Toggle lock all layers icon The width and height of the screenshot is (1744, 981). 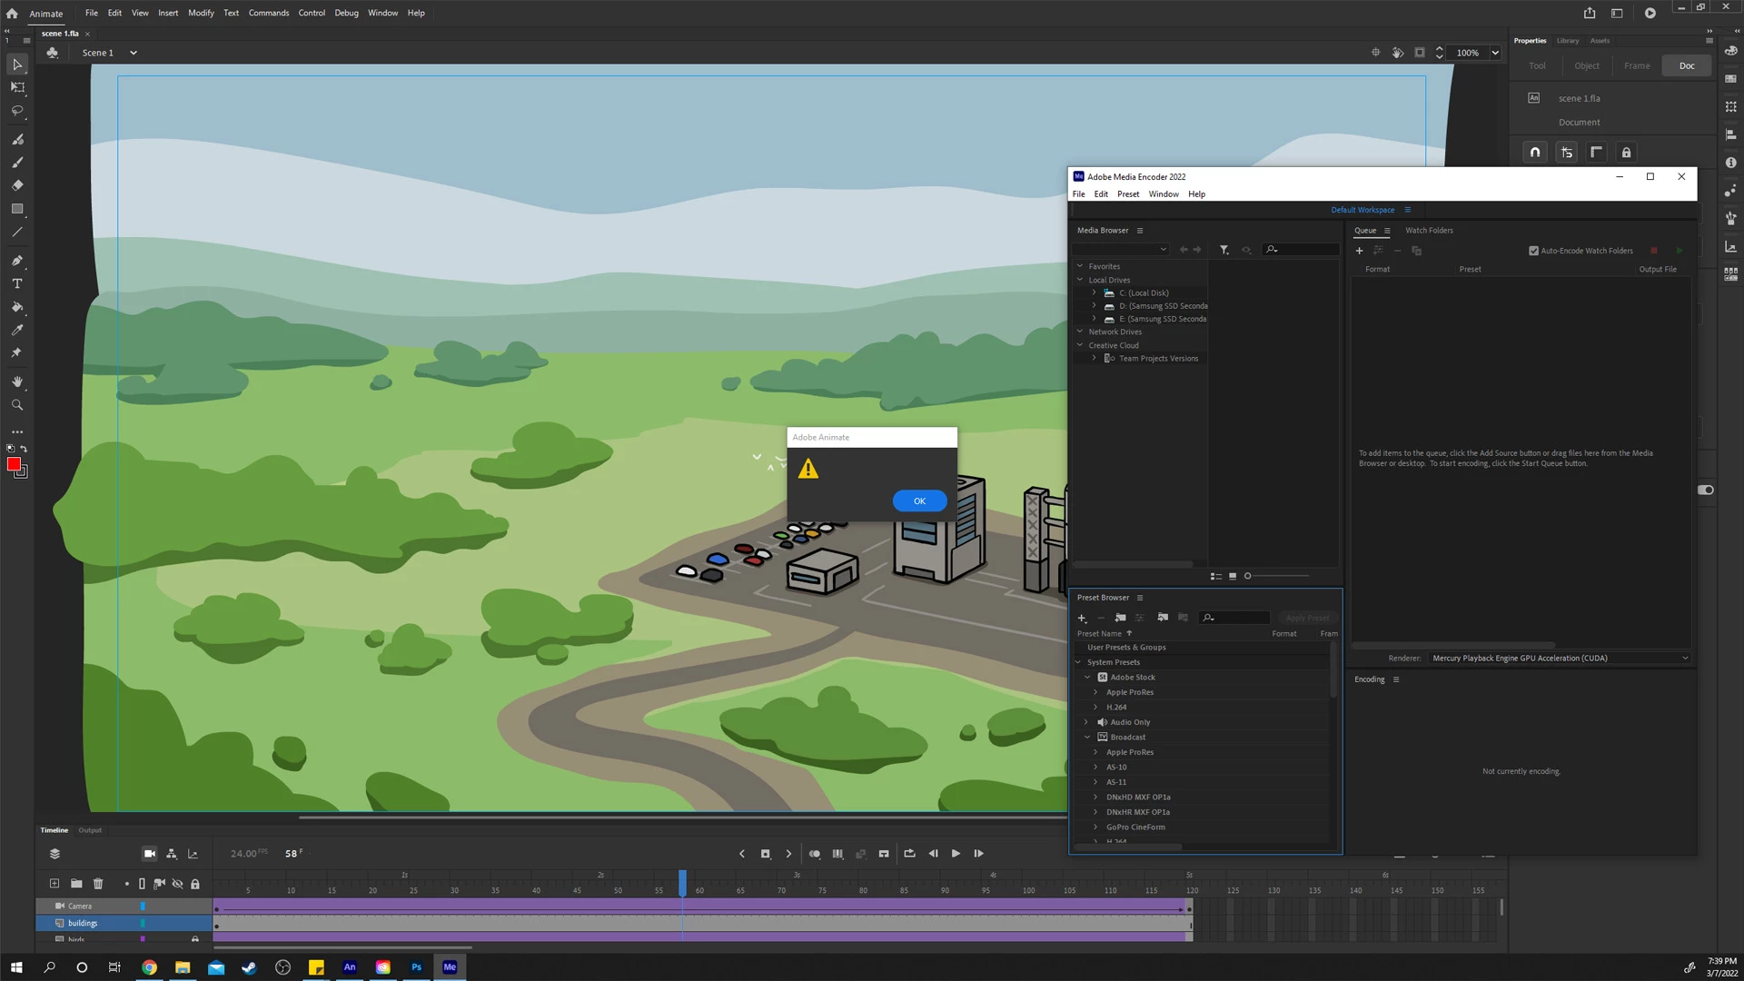pyautogui.click(x=195, y=884)
